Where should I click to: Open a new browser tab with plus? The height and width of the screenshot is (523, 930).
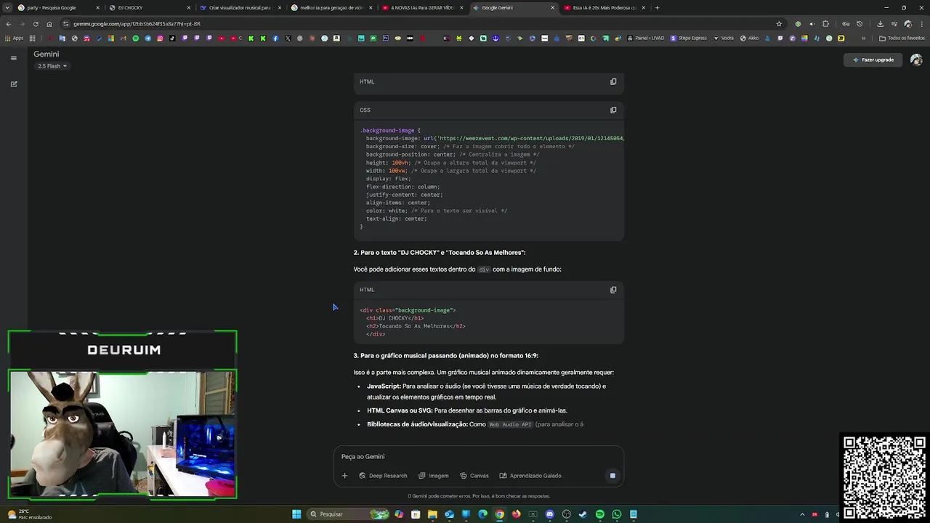pos(657,8)
